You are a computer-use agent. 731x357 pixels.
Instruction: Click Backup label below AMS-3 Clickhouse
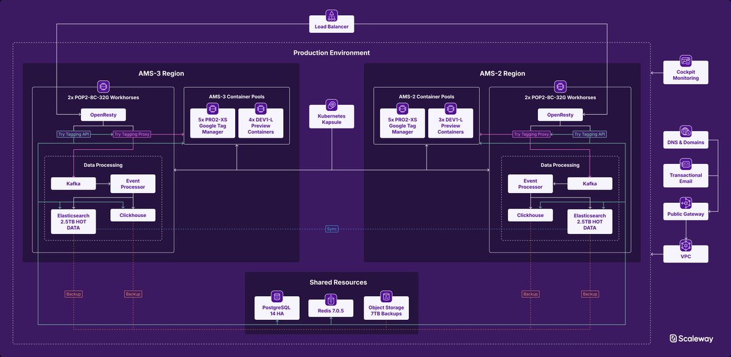(x=133, y=294)
